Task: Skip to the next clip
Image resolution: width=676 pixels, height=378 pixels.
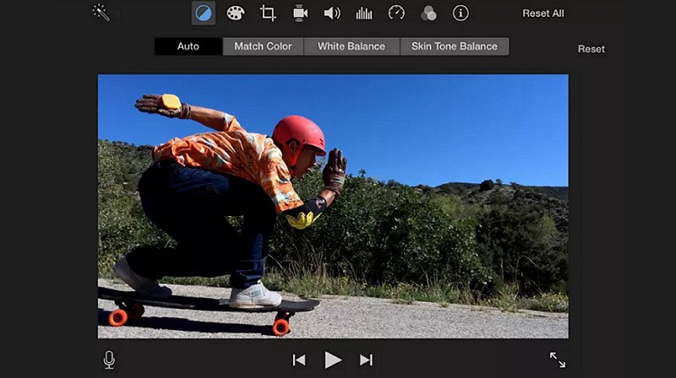Action: point(366,360)
